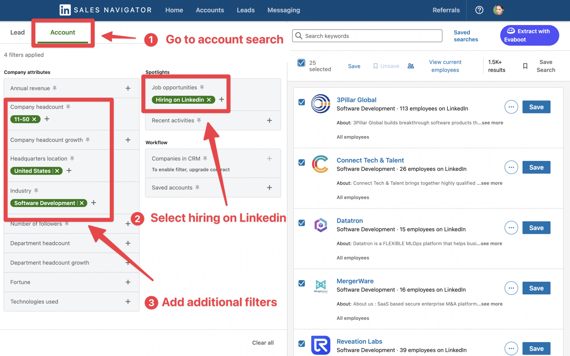Image resolution: width=570 pixels, height=356 pixels.
Task: Click the magnifier icon in search field
Action: (x=299, y=36)
